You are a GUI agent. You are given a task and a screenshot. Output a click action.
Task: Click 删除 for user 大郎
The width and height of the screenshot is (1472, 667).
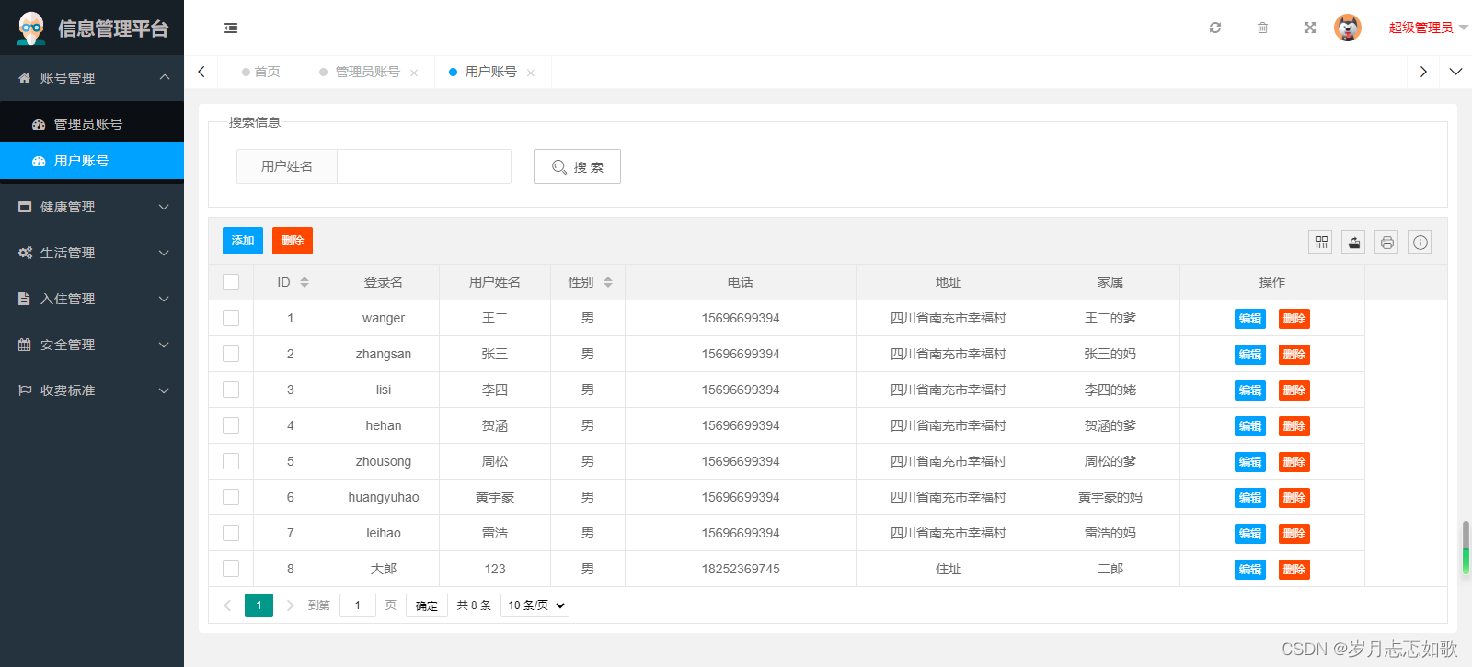(x=1294, y=570)
